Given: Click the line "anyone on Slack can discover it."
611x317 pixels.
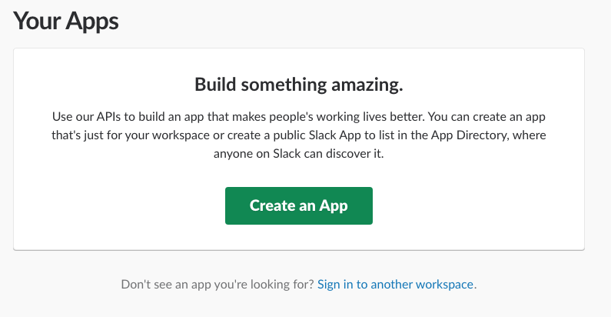Looking at the screenshot, I should (x=298, y=154).
